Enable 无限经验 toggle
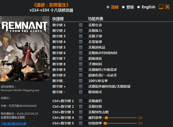173x127 pixels. (83, 107)
